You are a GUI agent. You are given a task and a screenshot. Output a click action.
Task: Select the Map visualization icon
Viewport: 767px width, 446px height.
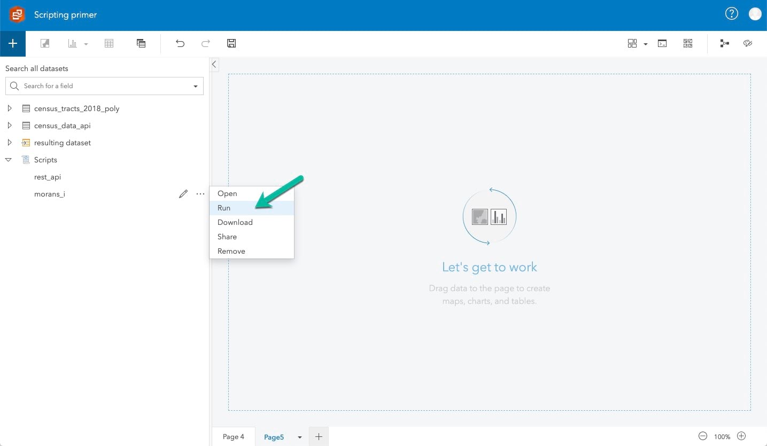[x=45, y=43]
